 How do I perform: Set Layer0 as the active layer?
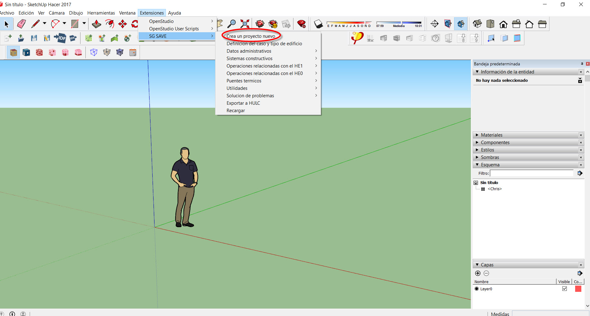[x=477, y=289]
